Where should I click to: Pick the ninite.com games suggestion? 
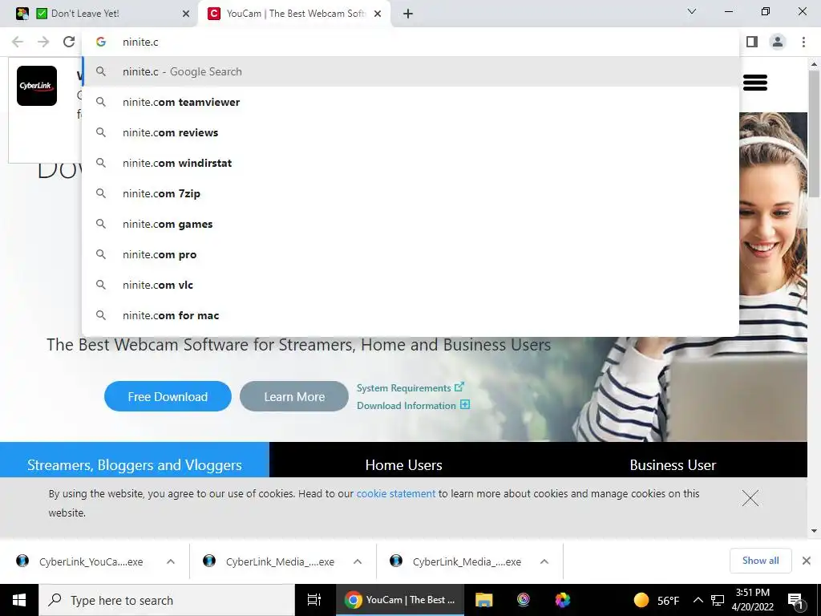point(410,224)
